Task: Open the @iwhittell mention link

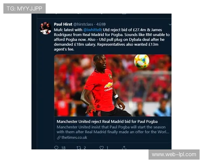Action: coord(92,30)
